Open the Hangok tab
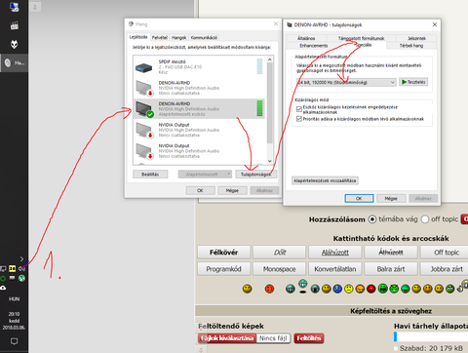Screen dimensions: 468x353 pos(178,37)
